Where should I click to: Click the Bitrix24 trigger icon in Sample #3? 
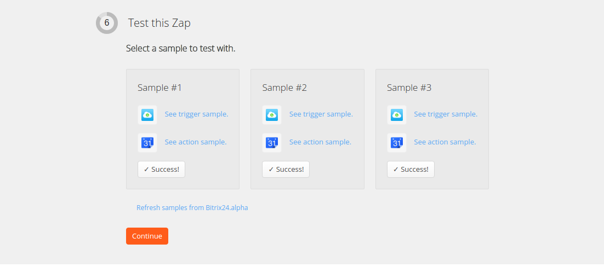point(397,114)
